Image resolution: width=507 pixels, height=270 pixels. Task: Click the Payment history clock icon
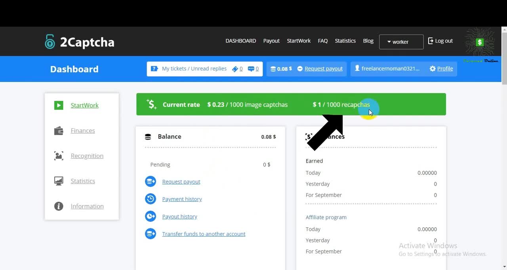coord(151,199)
